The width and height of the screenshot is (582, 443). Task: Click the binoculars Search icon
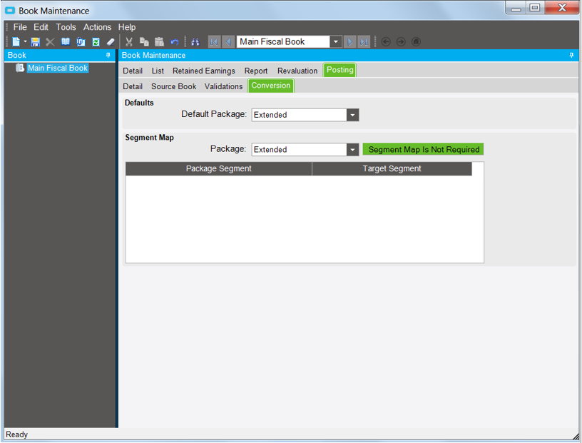[x=195, y=41]
